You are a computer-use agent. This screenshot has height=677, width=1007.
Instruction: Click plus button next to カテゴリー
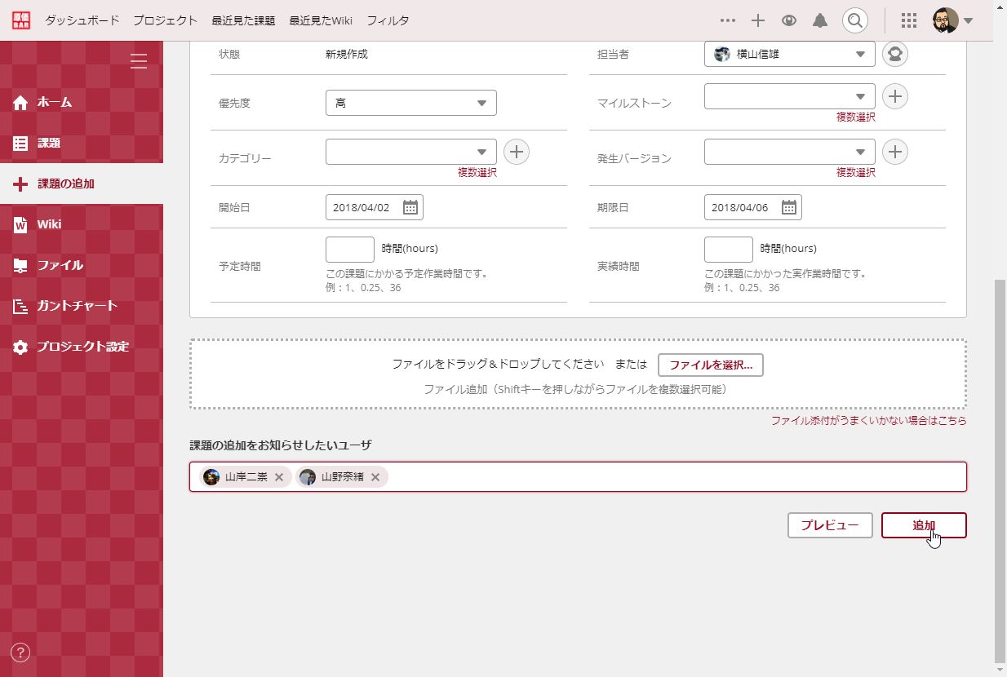(517, 152)
